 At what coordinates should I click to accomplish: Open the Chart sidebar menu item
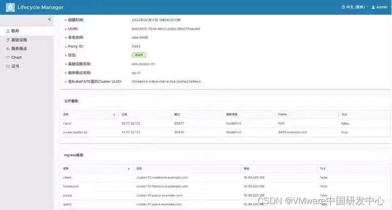click(x=27, y=58)
